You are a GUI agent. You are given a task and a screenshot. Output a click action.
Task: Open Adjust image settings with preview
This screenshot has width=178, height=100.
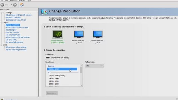(19, 15)
